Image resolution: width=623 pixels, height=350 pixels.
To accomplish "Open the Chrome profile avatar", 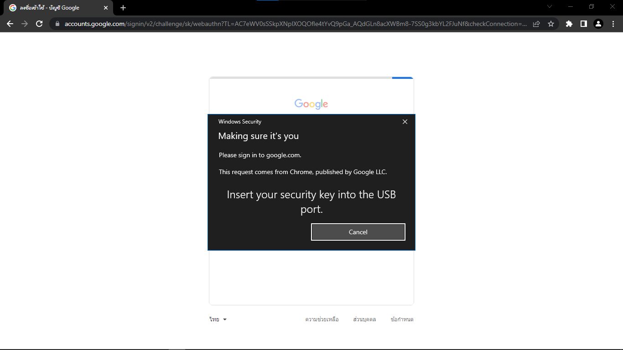I will (598, 24).
